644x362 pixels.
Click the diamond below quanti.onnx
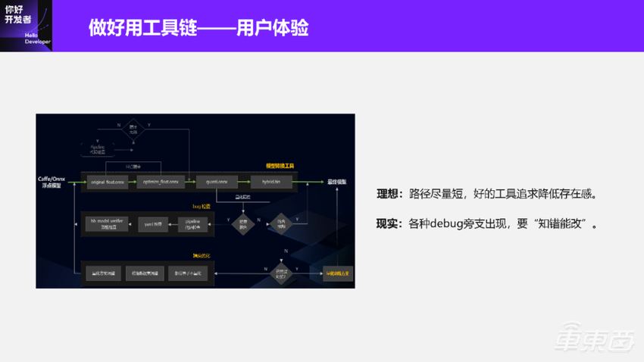[244, 223]
